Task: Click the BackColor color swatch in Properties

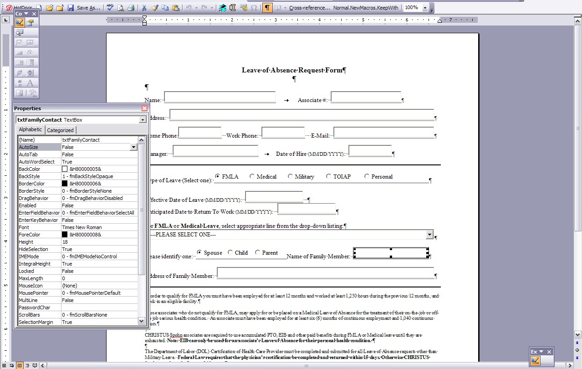Action: pyautogui.click(x=64, y=169)
